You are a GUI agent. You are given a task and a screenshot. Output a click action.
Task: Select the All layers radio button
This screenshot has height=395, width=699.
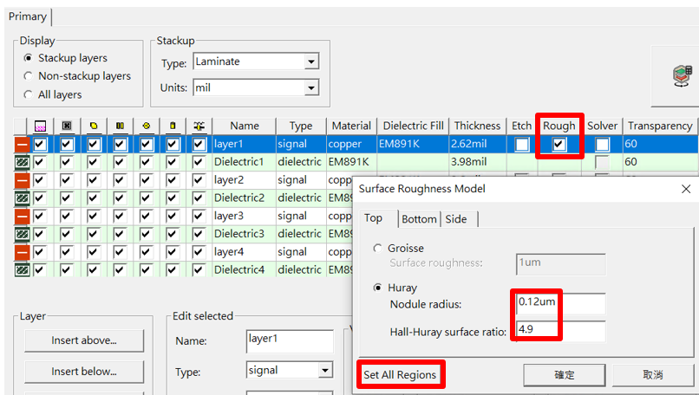[x=28, y=94]
